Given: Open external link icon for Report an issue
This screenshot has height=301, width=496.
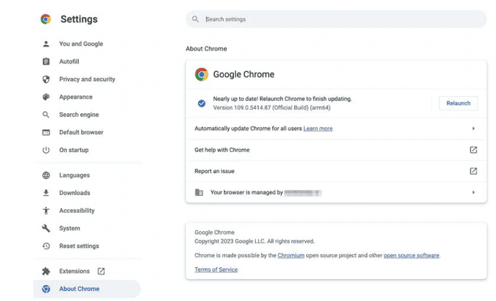Looking at the screenshot, I should [x=473, y=171].
